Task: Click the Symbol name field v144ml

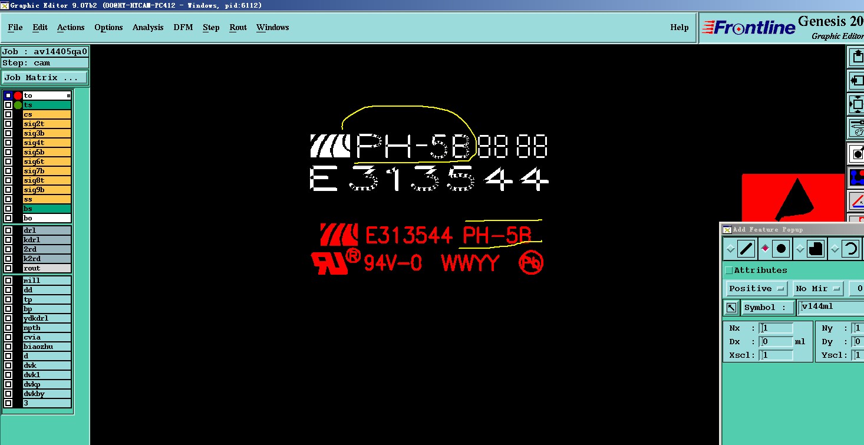Action: pos(831,308)
